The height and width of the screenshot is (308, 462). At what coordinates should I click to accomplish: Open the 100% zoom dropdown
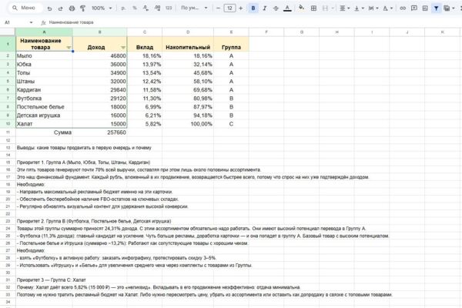point(102,8)
